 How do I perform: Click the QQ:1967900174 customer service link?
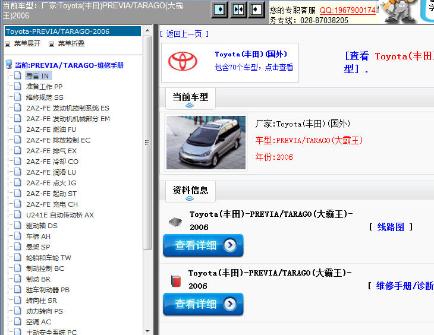(x=348, y=11)
